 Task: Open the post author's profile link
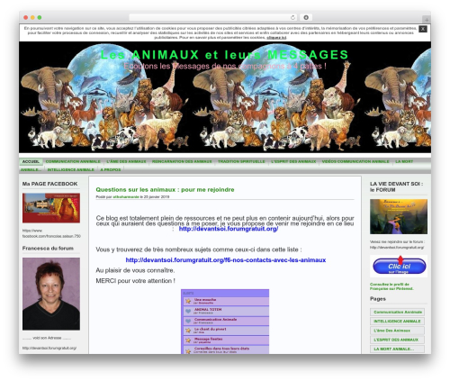pyautogui.click(x=126, y=197)
